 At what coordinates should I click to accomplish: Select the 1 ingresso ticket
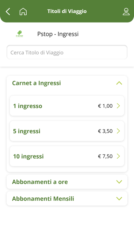67,106
